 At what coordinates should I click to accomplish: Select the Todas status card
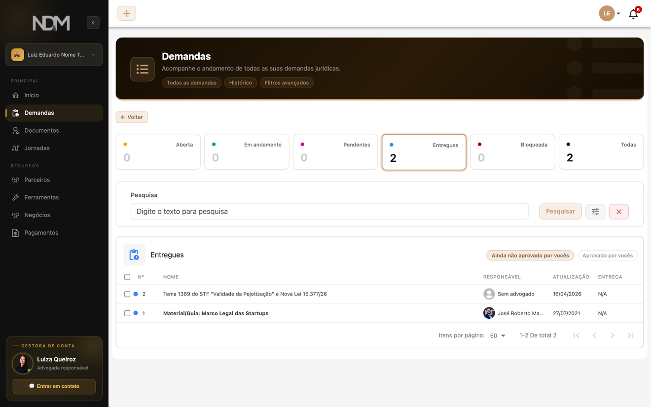coord(601,152)
